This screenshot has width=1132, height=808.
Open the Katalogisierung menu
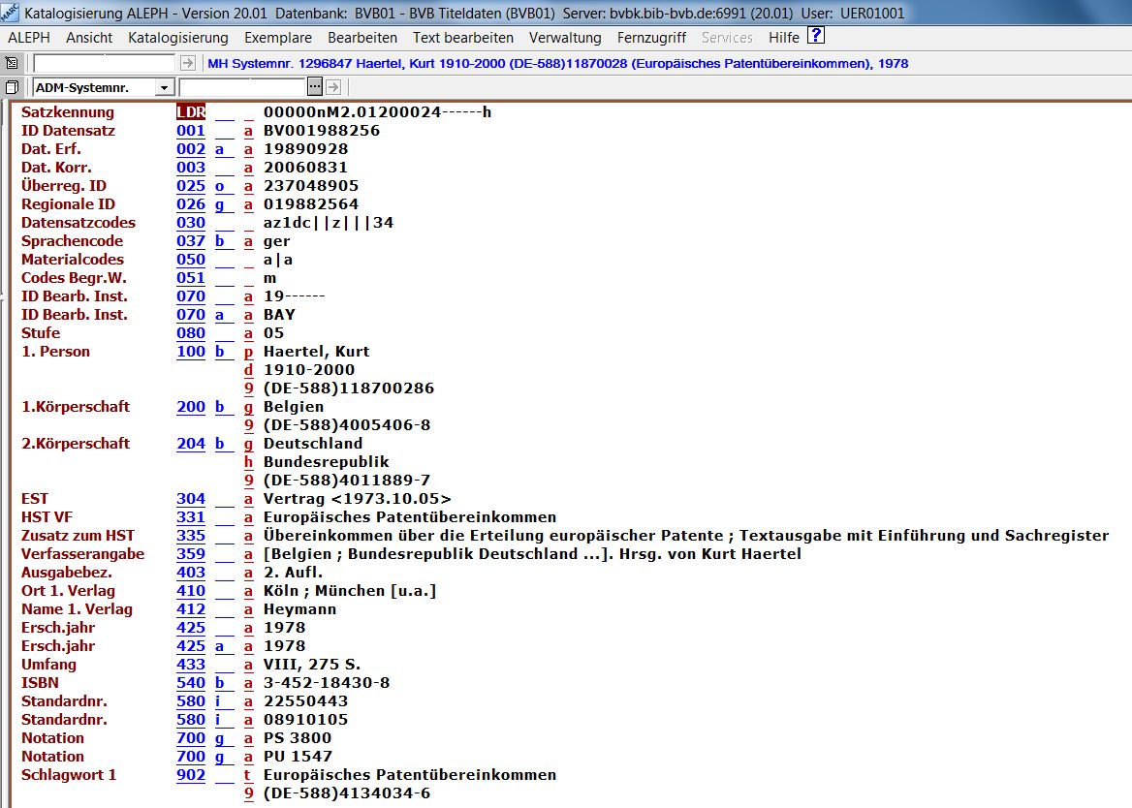pyautogui.click(x=178, y=38)
